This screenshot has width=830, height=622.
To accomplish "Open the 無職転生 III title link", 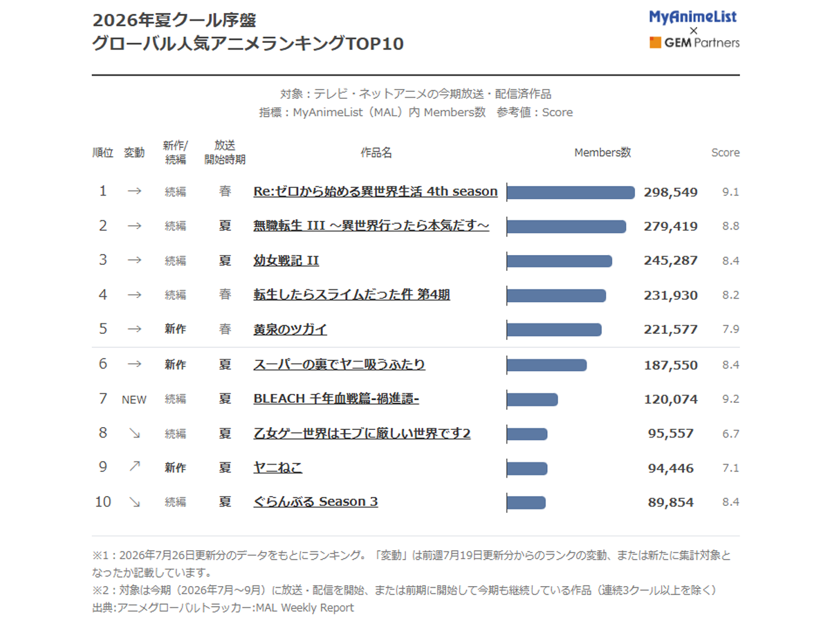I will point(371,226).
